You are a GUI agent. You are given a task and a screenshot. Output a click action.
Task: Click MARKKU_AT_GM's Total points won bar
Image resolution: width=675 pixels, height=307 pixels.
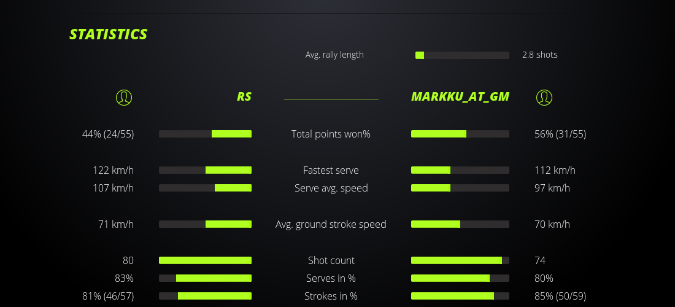[460, 134]
